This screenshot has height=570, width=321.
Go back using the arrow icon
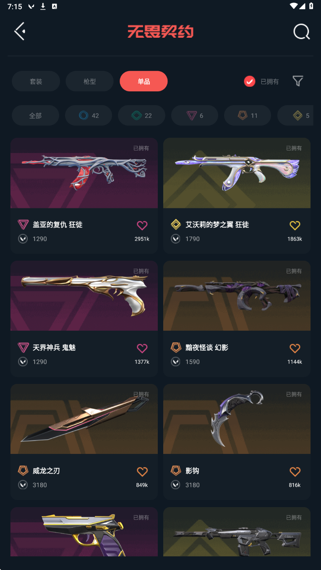pos(20,31)
